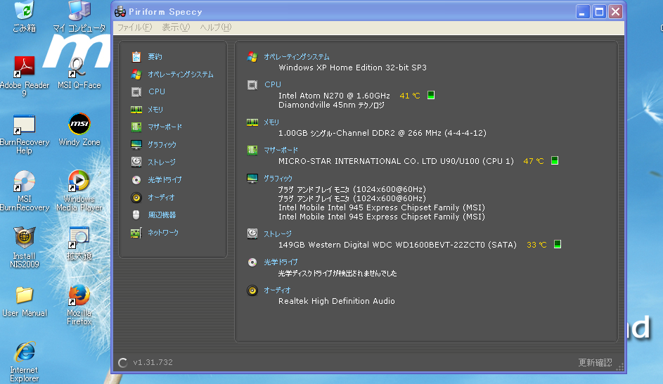Viewport: 663px width, 384px height.
Task: Click the green storage temperature indicator icon
Action: [558, 244]
